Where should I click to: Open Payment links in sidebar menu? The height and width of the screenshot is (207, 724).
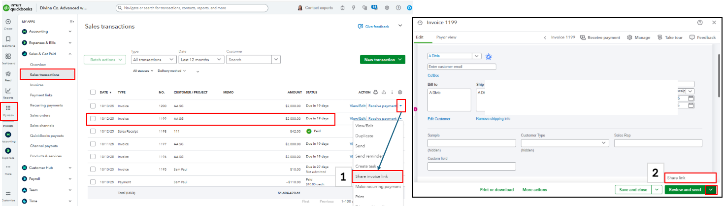41,95
